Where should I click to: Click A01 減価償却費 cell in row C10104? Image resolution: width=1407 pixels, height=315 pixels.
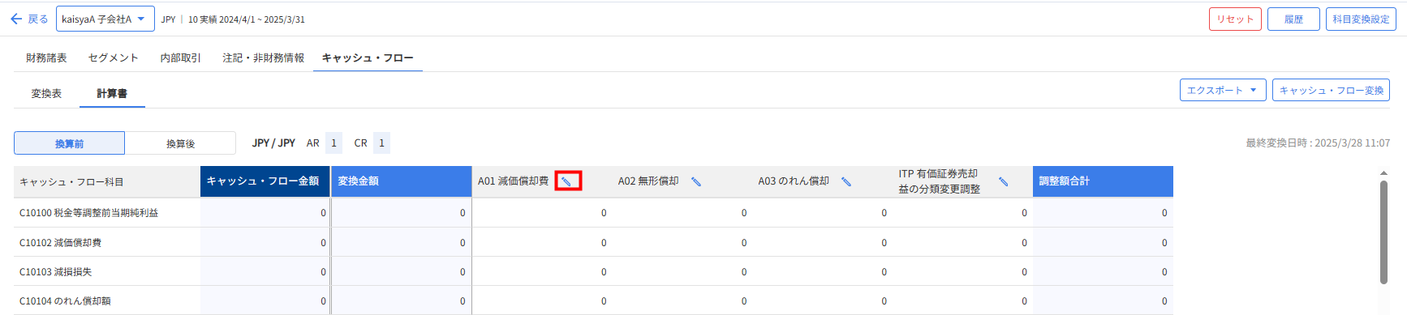point(542,300)
